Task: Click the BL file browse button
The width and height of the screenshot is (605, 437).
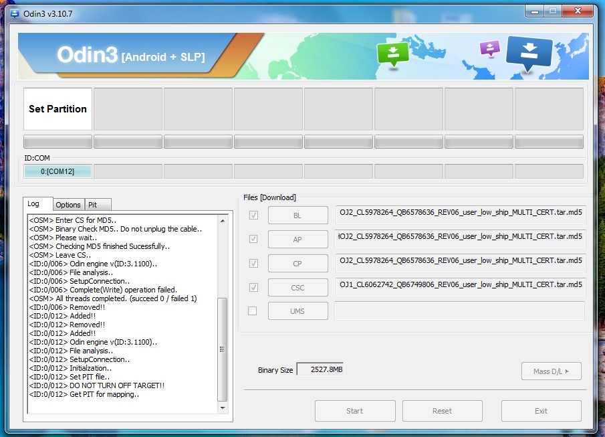Action: (298, 215)
